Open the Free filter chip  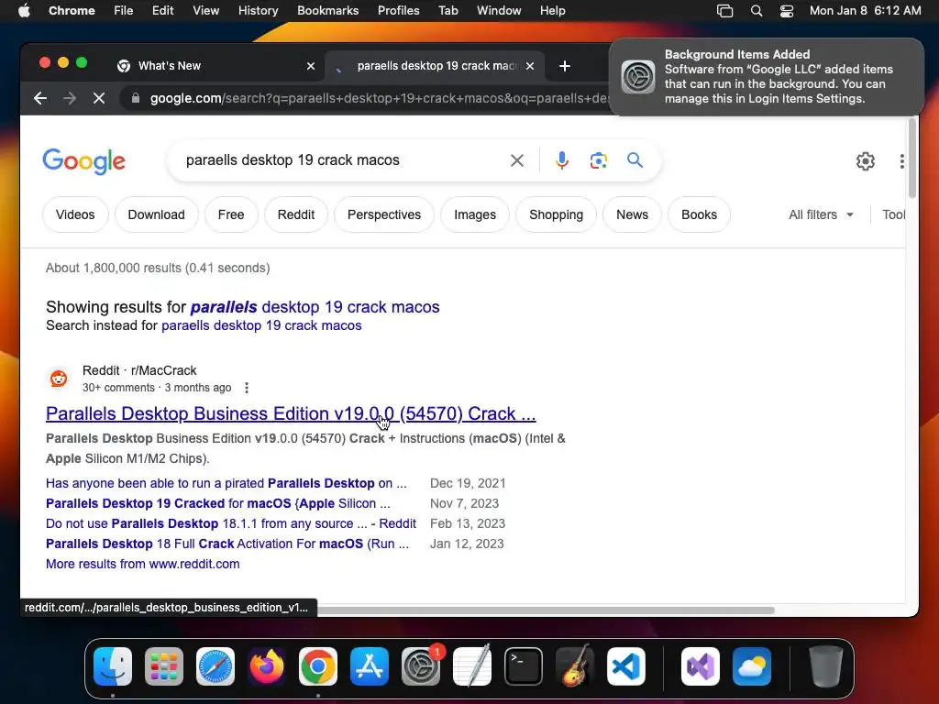click(231, 214)
